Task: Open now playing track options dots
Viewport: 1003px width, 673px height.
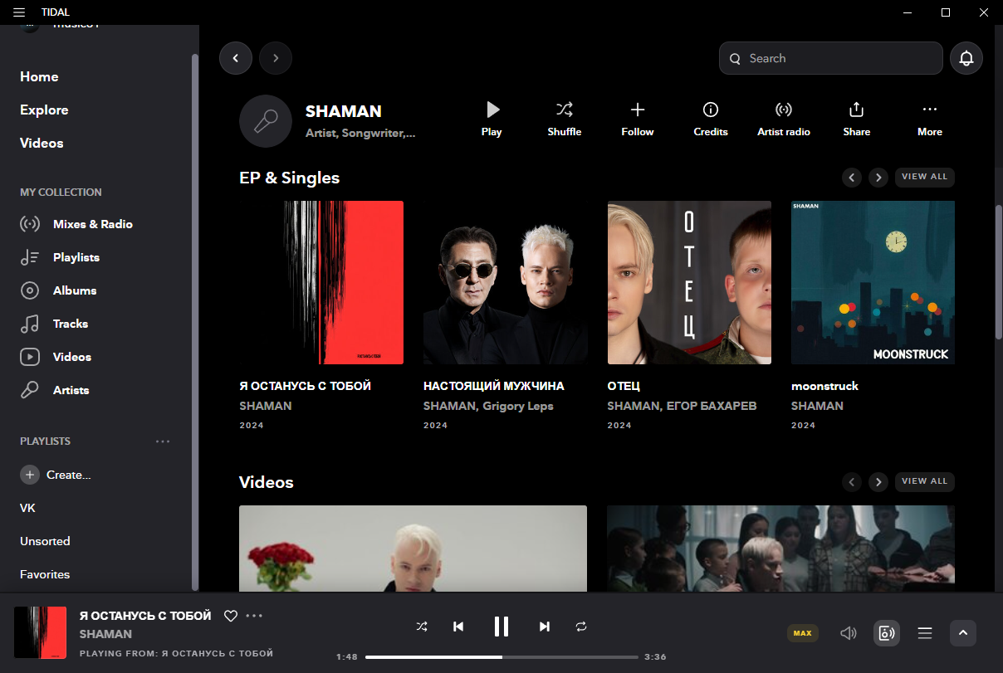Action: tap(254, 616)
